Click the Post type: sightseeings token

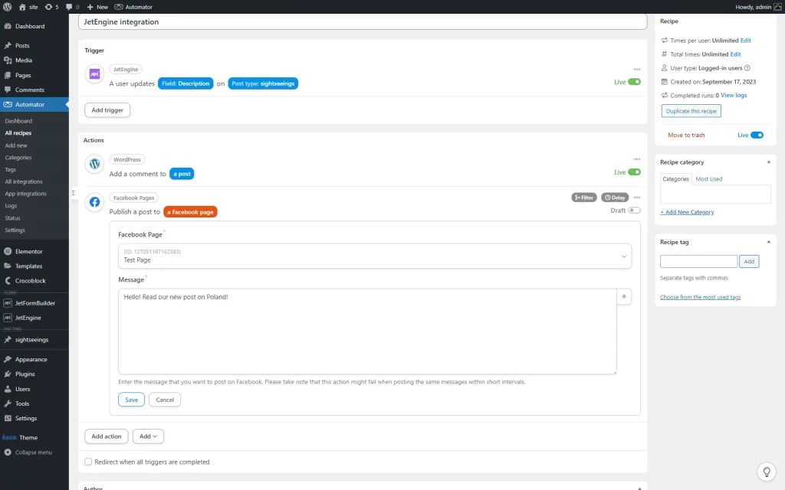click(x=263, y=83)
